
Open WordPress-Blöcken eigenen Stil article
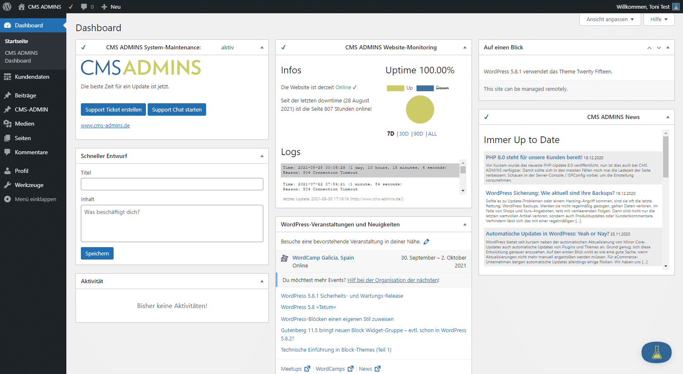tap(337, 319)
